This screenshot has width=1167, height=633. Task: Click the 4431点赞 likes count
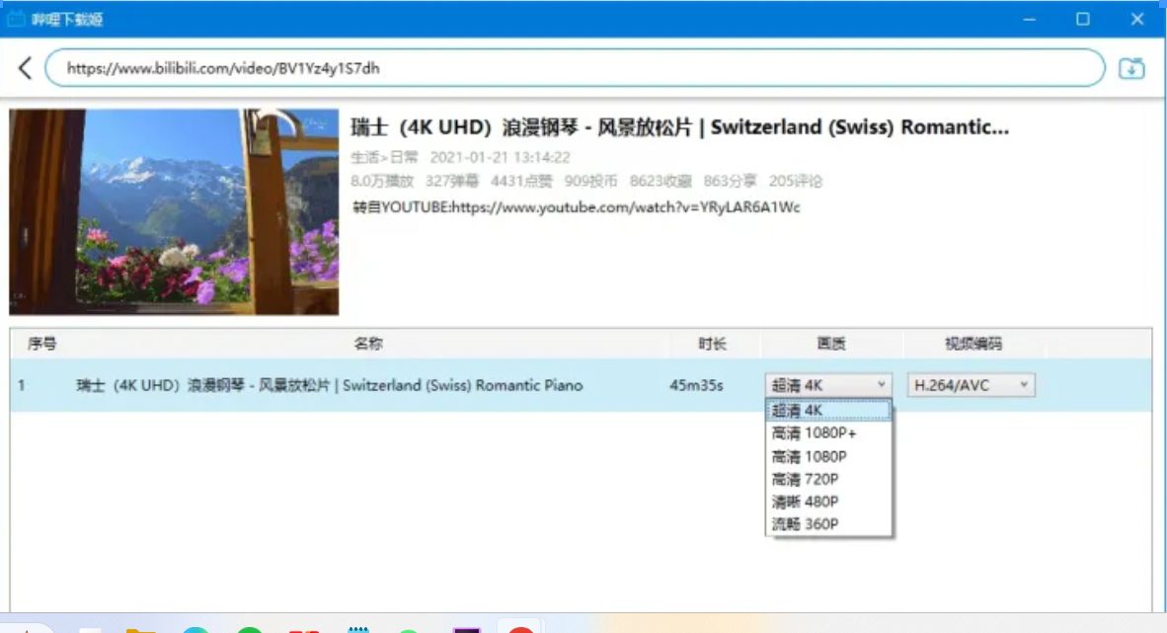(x=521, y=181)
